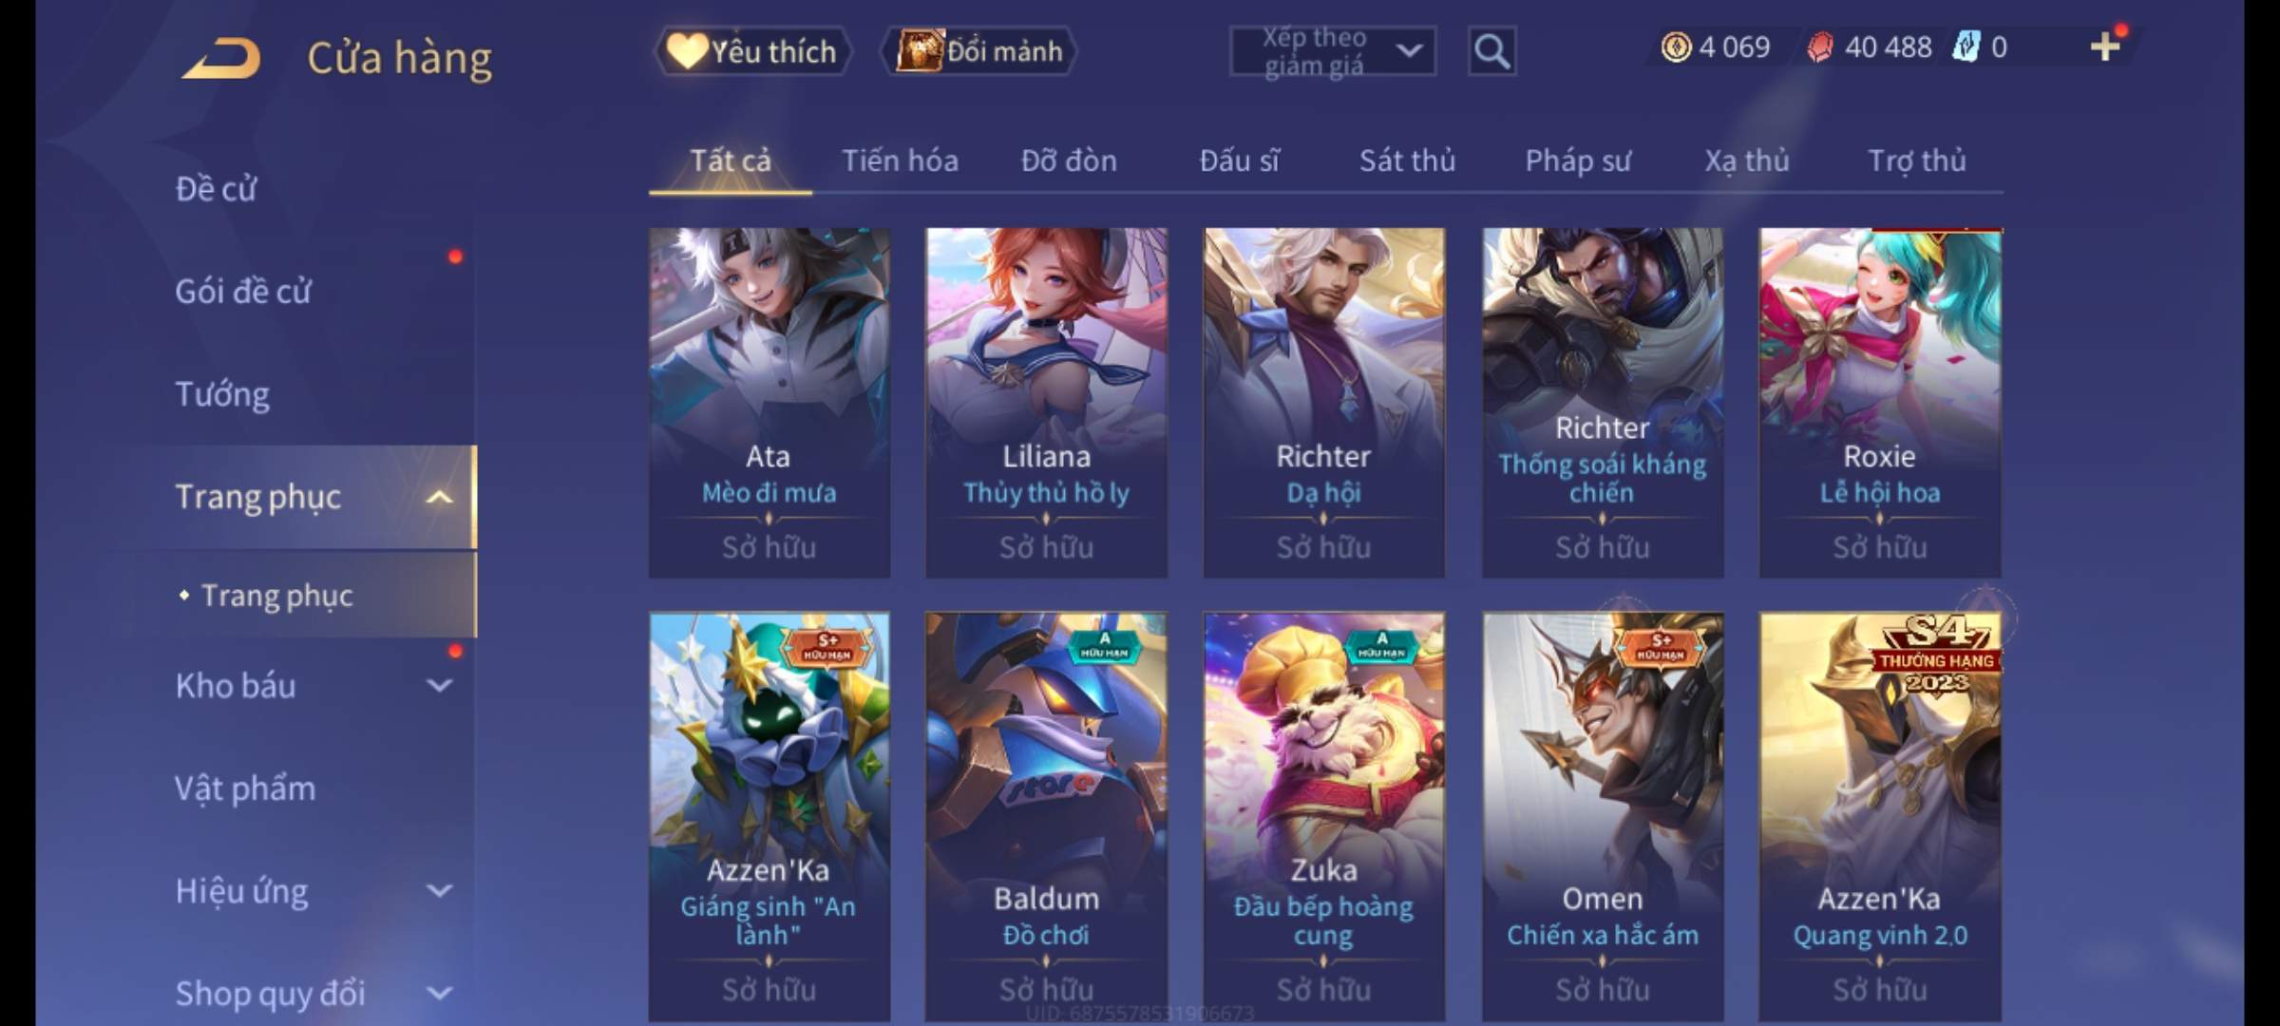This screenshot has height=1026, width=2280.
Task: Select the Liliana Thủy thủ hồ ly skin card
Action: pyautogui.click(x=1046, y=403)
